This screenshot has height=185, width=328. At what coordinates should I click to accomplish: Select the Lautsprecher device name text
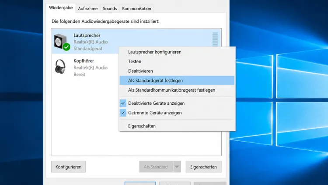[87, 35]
